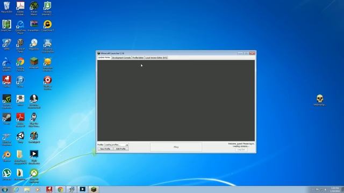
Task: Click the Edit Profile button
Action: point(121,149)
